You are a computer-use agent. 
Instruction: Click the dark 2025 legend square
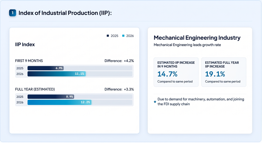108,36
